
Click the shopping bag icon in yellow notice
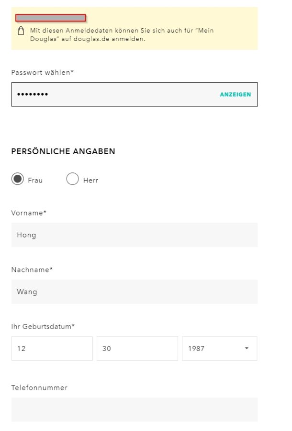(21, 31)
